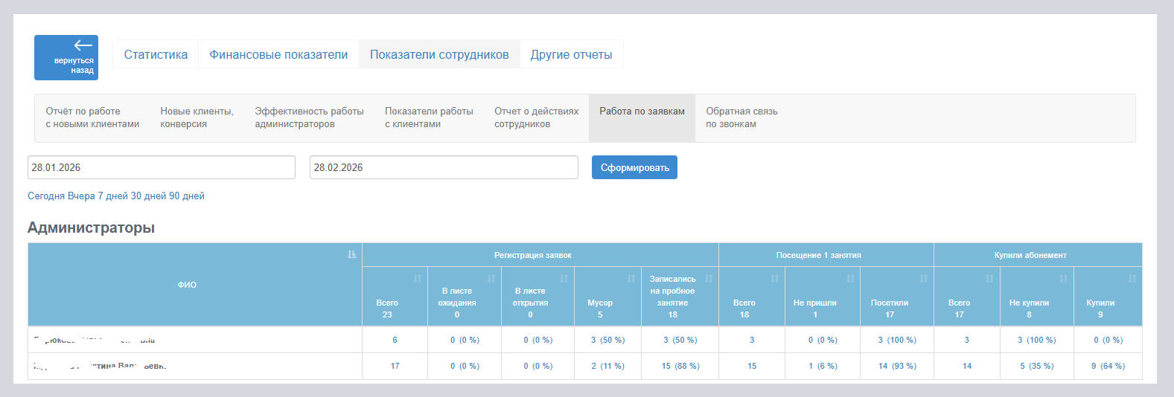Screen dimensions: 1174x397
Task: Click the '3 (100 %)' Посетили cell
Action: [897, 340]
